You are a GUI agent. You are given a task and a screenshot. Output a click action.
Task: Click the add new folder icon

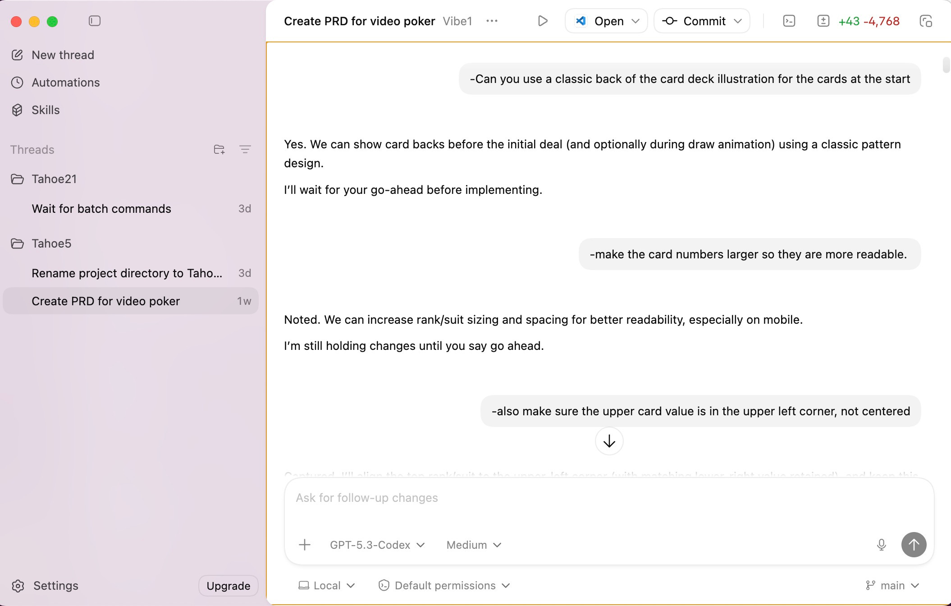click(219, 150)
